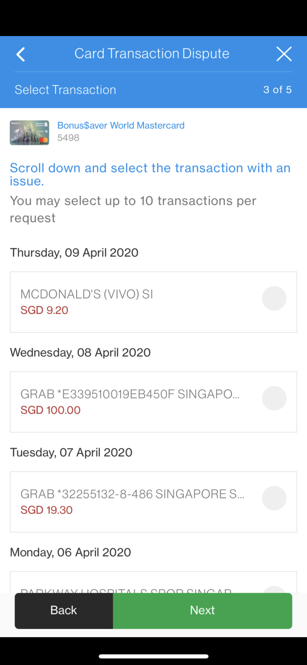This screenshot has height=665, width=307.
Task: Open the Bonus$aver World Mastercard details link
Action: (121, 125)
